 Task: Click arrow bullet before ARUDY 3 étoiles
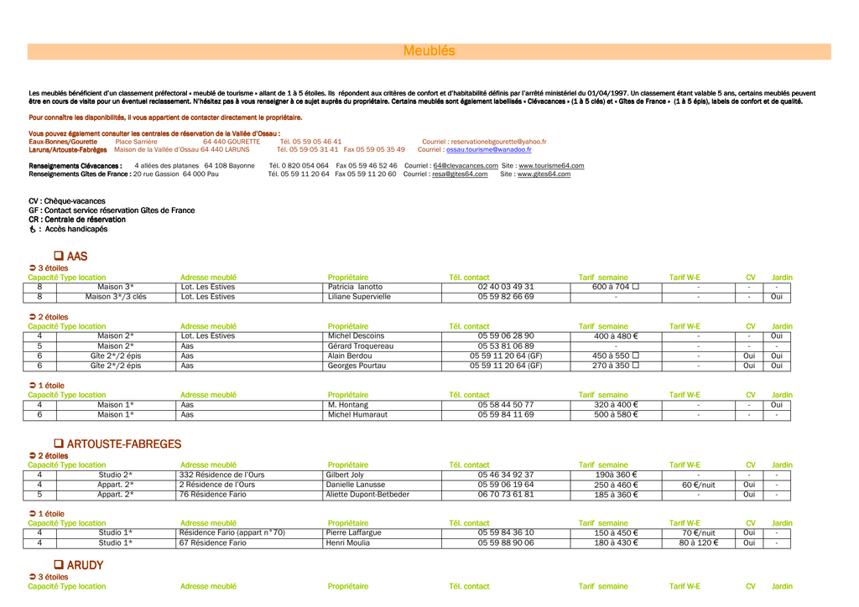(x=33, y=577)
